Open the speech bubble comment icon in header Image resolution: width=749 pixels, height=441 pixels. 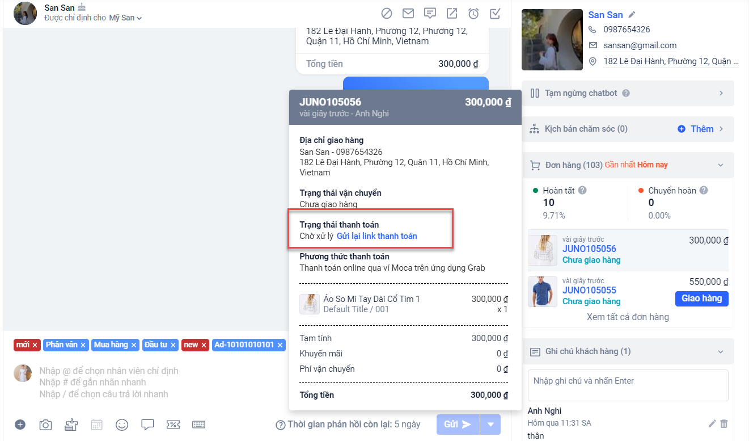(x=430, y=13)
